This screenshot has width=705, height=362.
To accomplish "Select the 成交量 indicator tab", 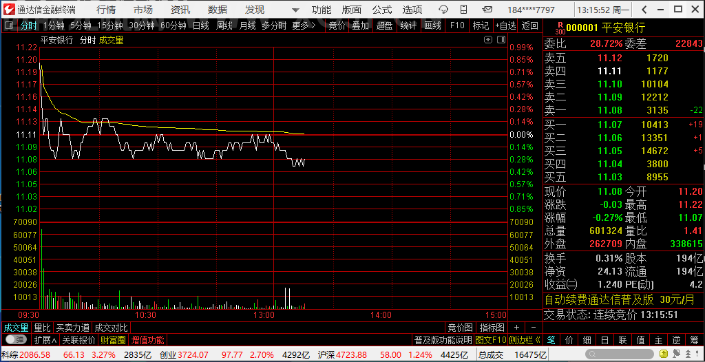I will [17, 328].
